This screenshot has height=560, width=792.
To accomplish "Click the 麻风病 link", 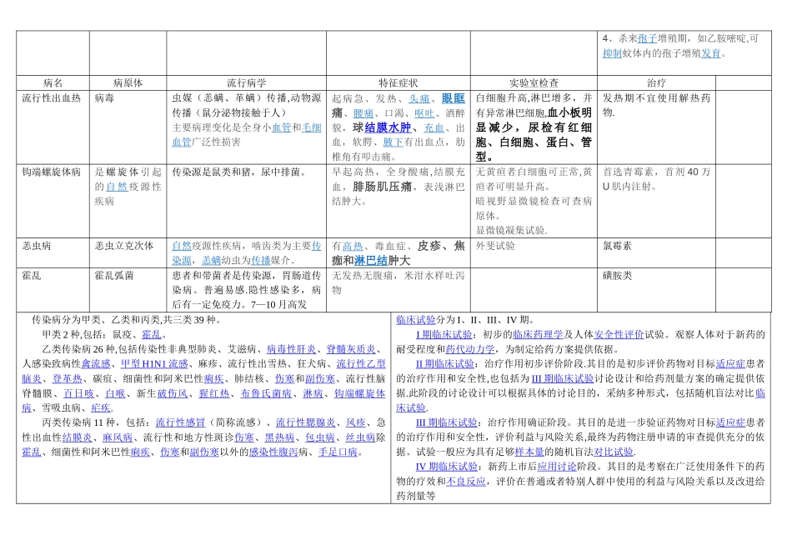I will point(118,437).
